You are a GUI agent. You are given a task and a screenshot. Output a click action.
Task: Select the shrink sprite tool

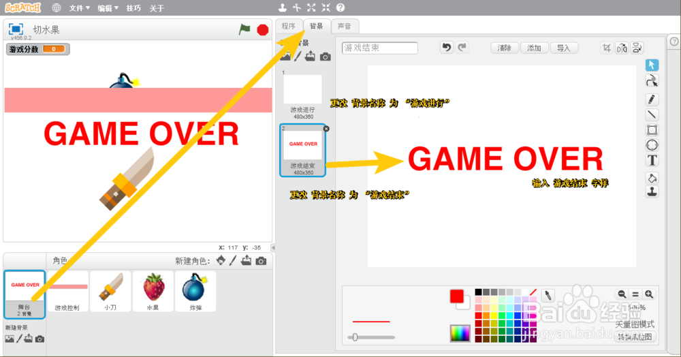click(326, 7)
